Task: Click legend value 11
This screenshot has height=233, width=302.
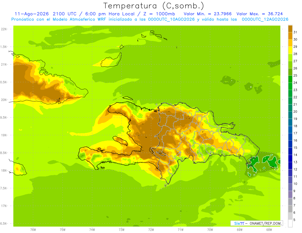Action: pos(295,176)
